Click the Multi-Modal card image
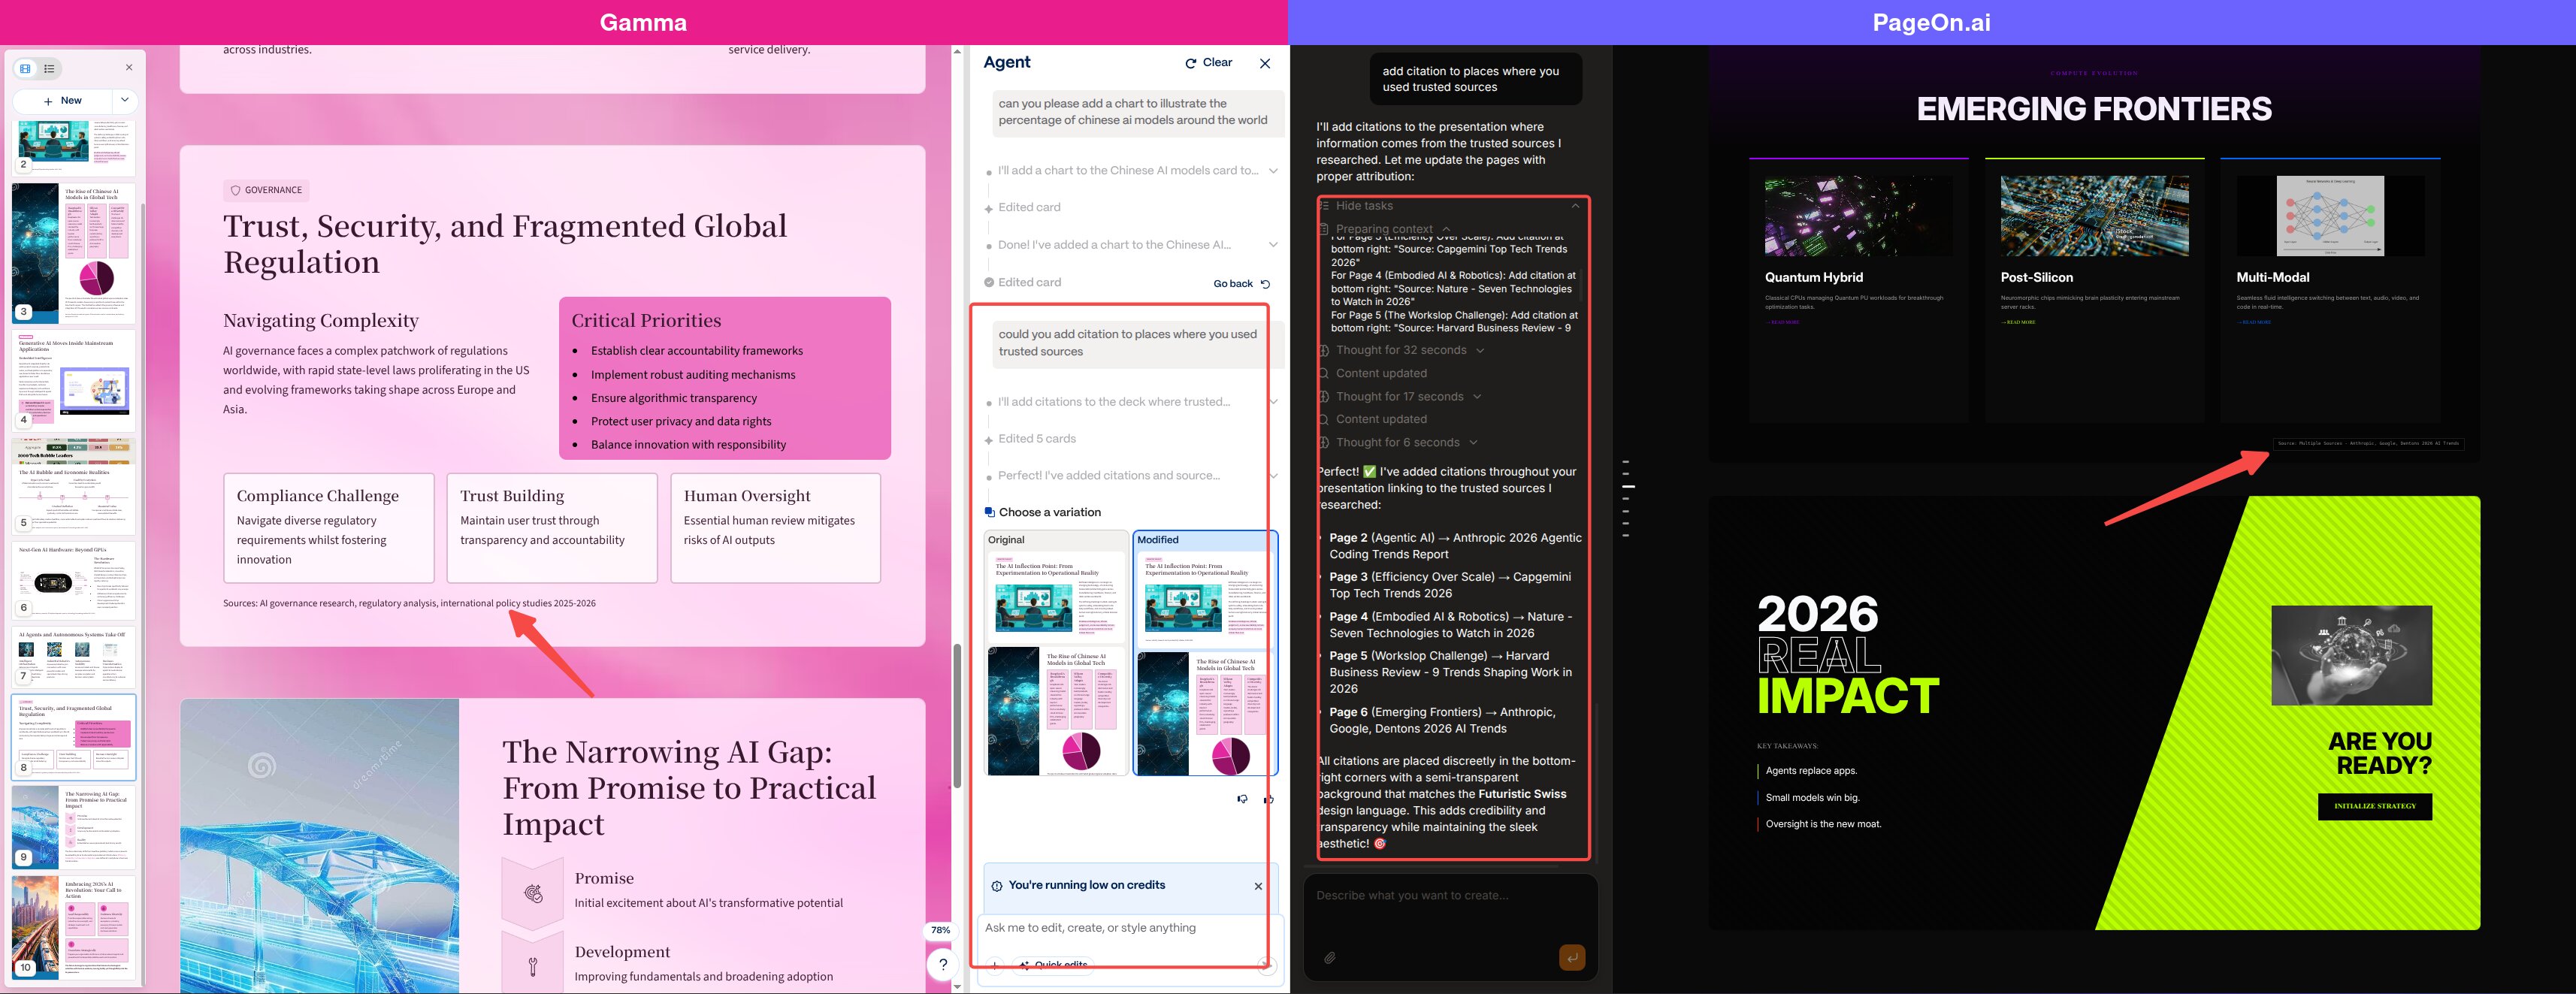Viewport: 2576px width, 994px height. point(2330,216)
